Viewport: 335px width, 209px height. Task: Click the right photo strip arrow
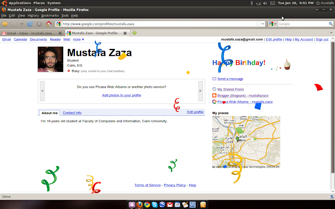201,91
